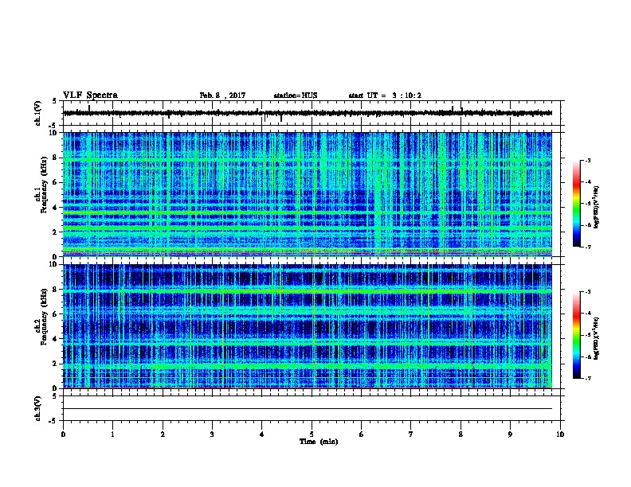Image resolution: width=631 pixels, height=487 pixels.
Task: Click time axis tick label "9"
Action: (x=510, y=434)
